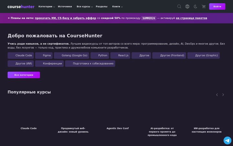Click the Все категории button

coord(24,75)
